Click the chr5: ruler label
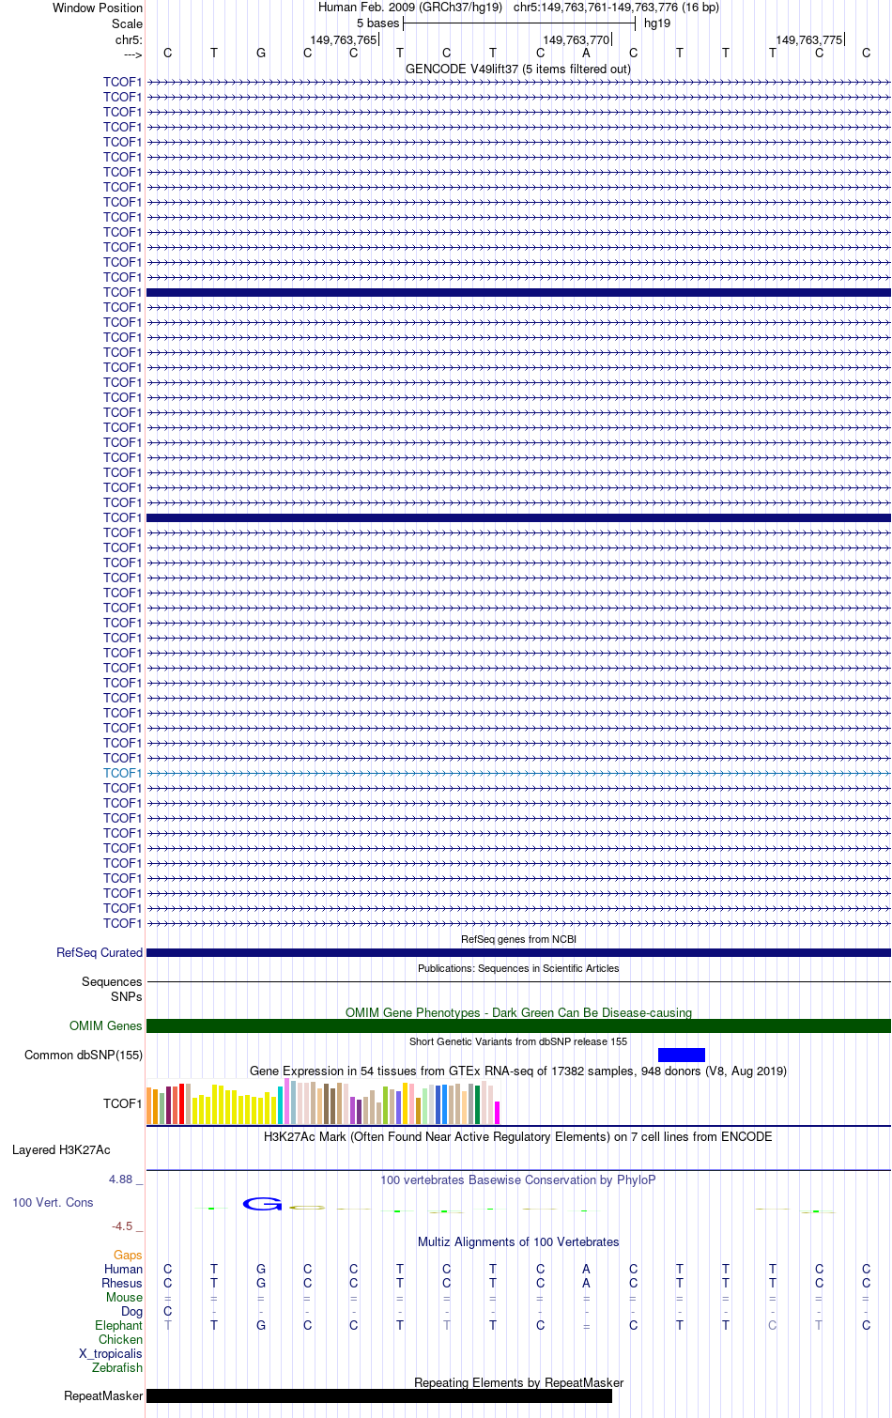Screen dimensions: 892x1418 coord(129,39)
